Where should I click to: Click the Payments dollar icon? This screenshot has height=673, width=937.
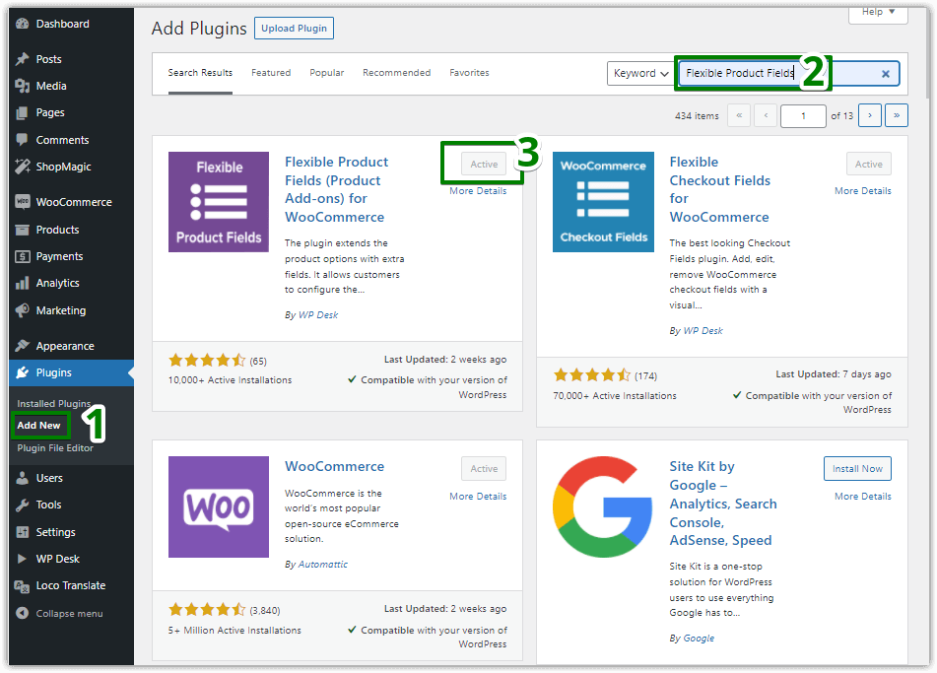pyautogui.click(x=22, y=256)
